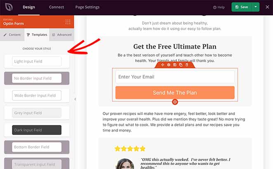Open the Save dropdown arrow
Image resolution: width=273 pixels, height=169 pixels.
[x=256, y=7]
